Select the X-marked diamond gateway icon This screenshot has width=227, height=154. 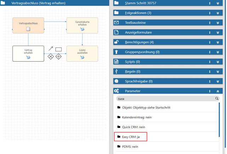(x=51, y=57)
